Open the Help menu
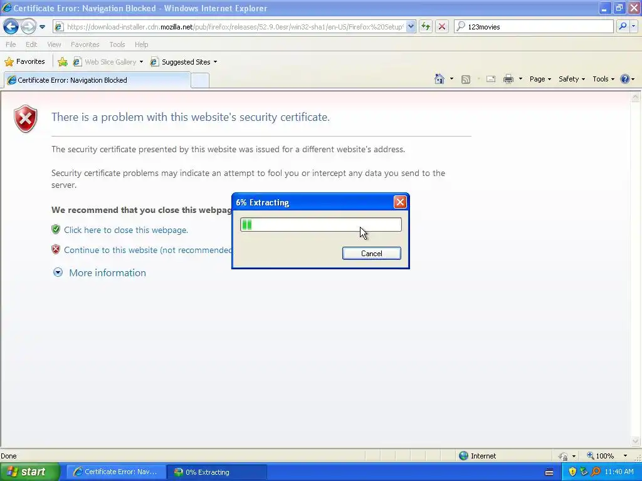 click(141, 44)
